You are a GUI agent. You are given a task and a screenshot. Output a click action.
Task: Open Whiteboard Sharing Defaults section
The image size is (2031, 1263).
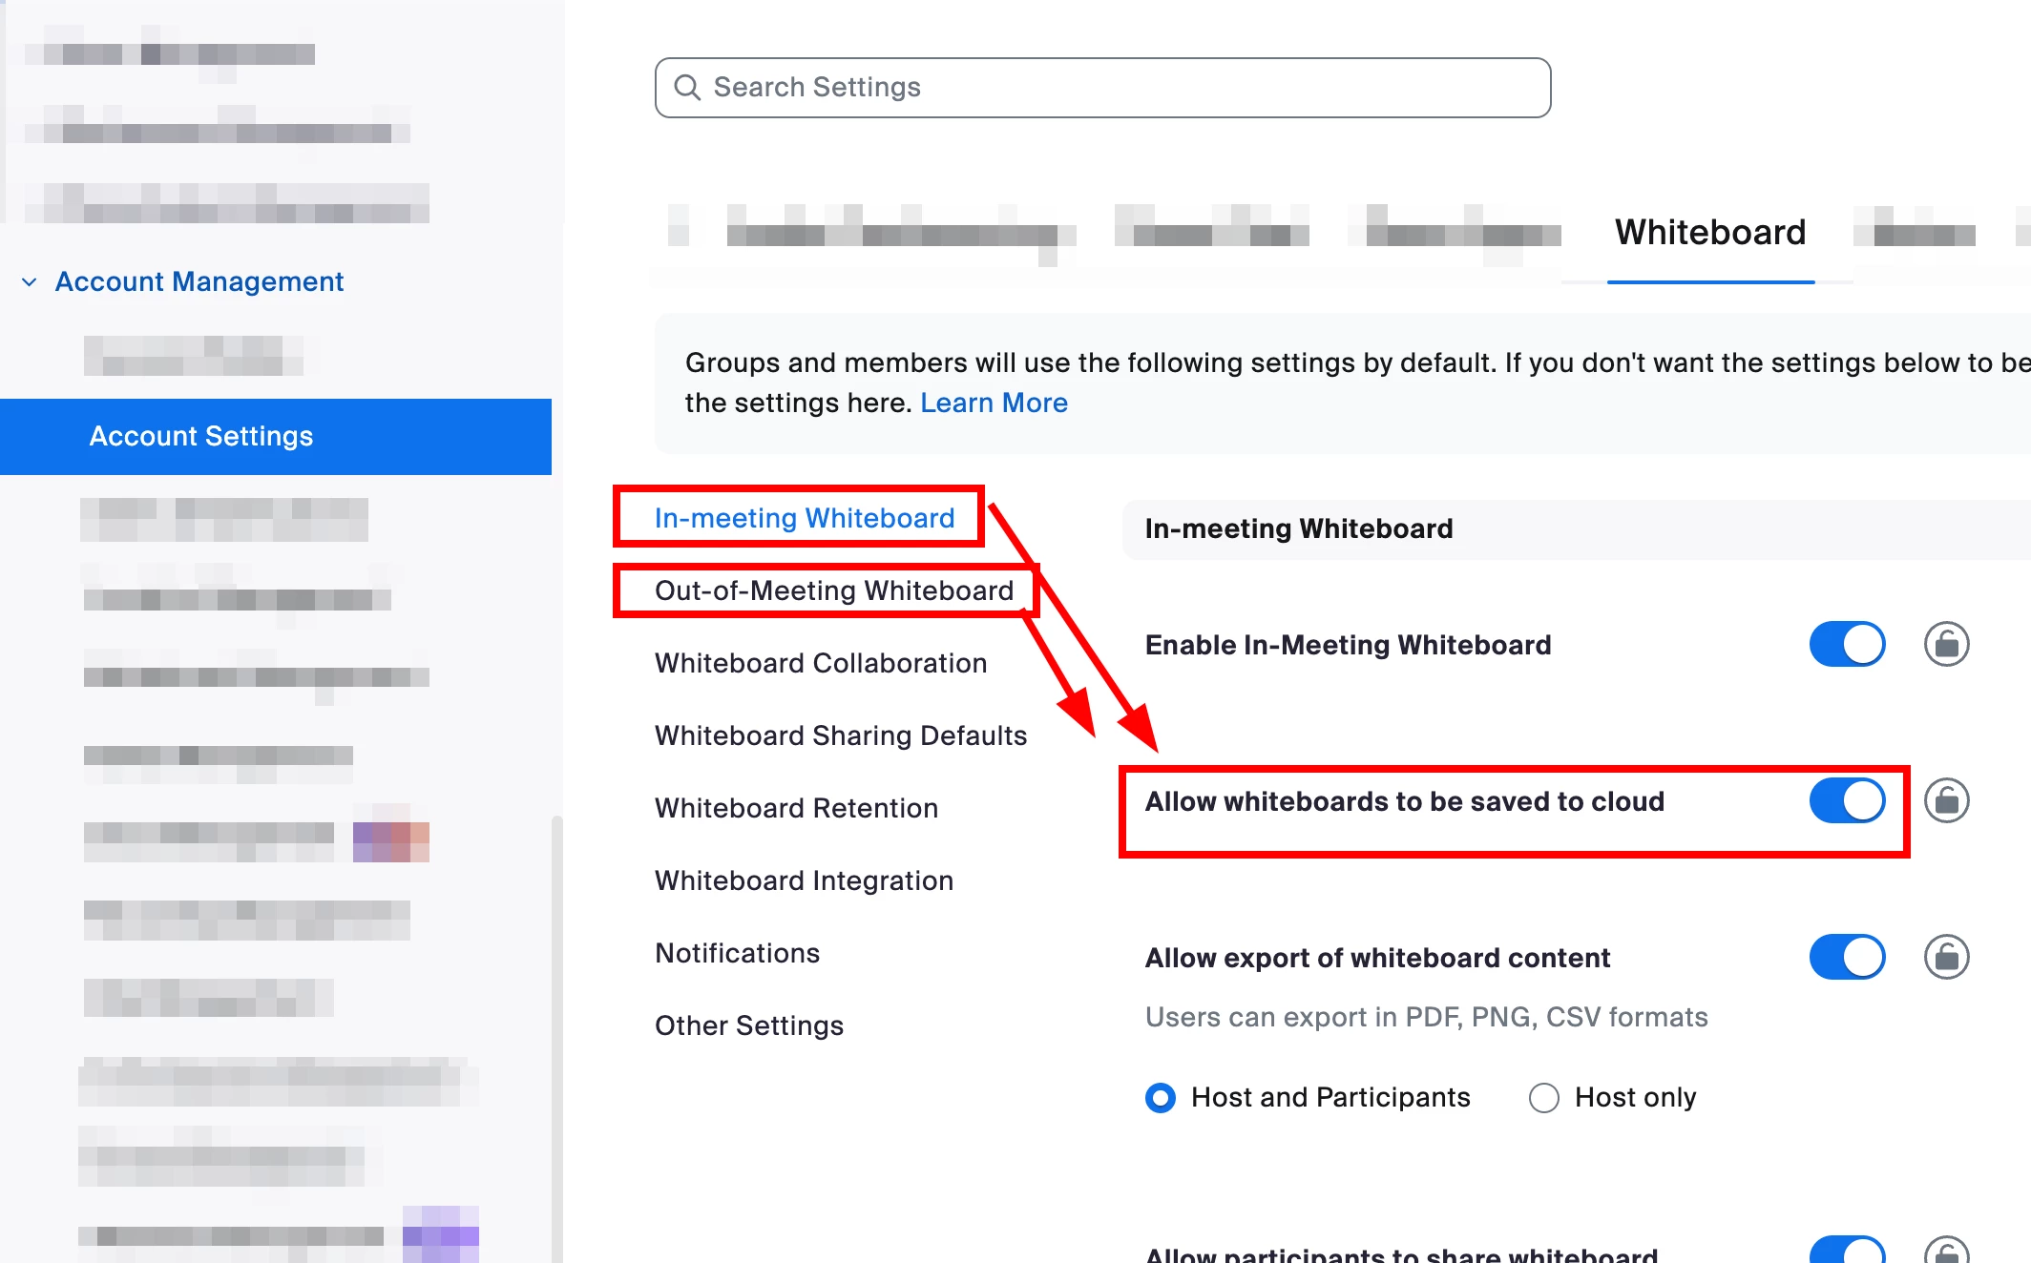pos(840,735)
